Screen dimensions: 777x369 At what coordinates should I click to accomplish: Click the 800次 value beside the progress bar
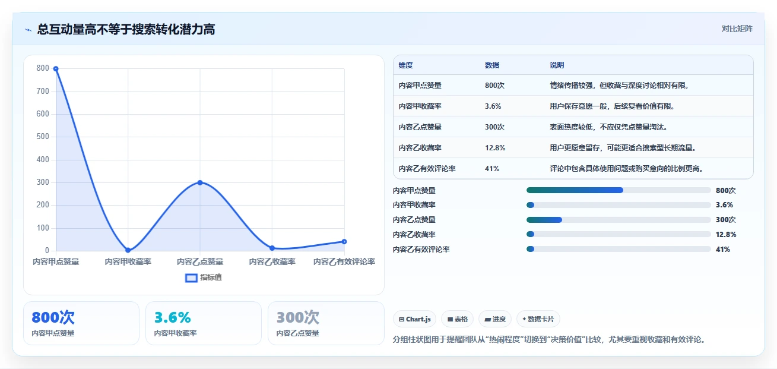(x=725, y=191)
